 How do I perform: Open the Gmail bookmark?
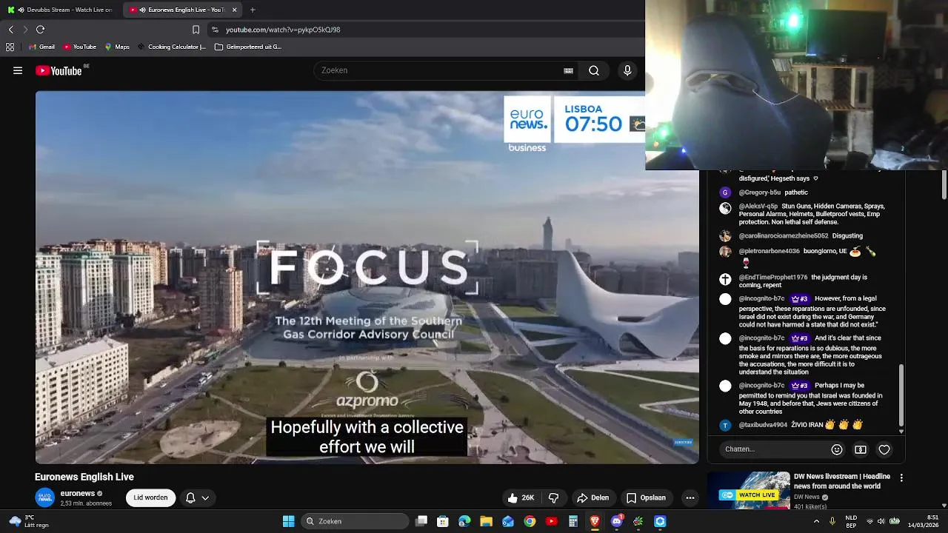click(x=41, y=47)
